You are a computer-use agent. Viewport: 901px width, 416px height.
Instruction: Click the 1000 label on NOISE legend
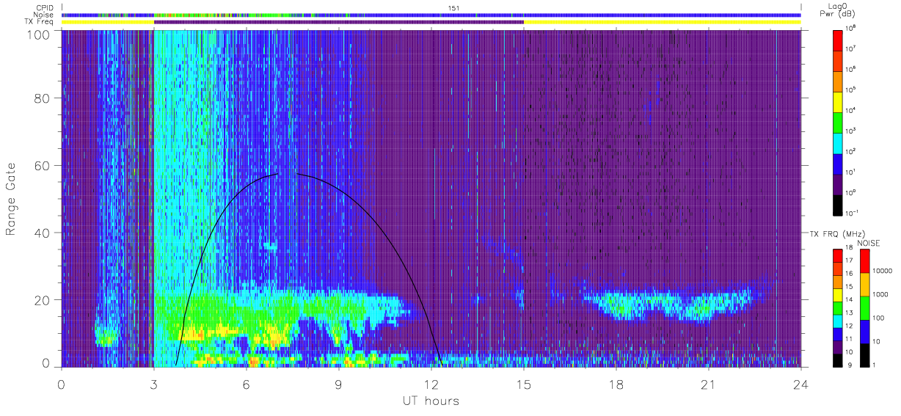coord(880,296)
